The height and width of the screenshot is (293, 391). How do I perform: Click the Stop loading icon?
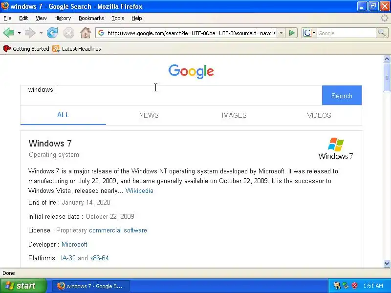[68, 33]
